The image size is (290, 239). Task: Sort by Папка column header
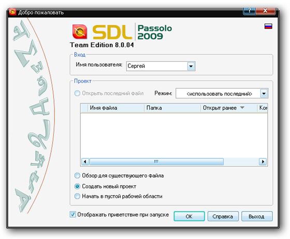172,108
